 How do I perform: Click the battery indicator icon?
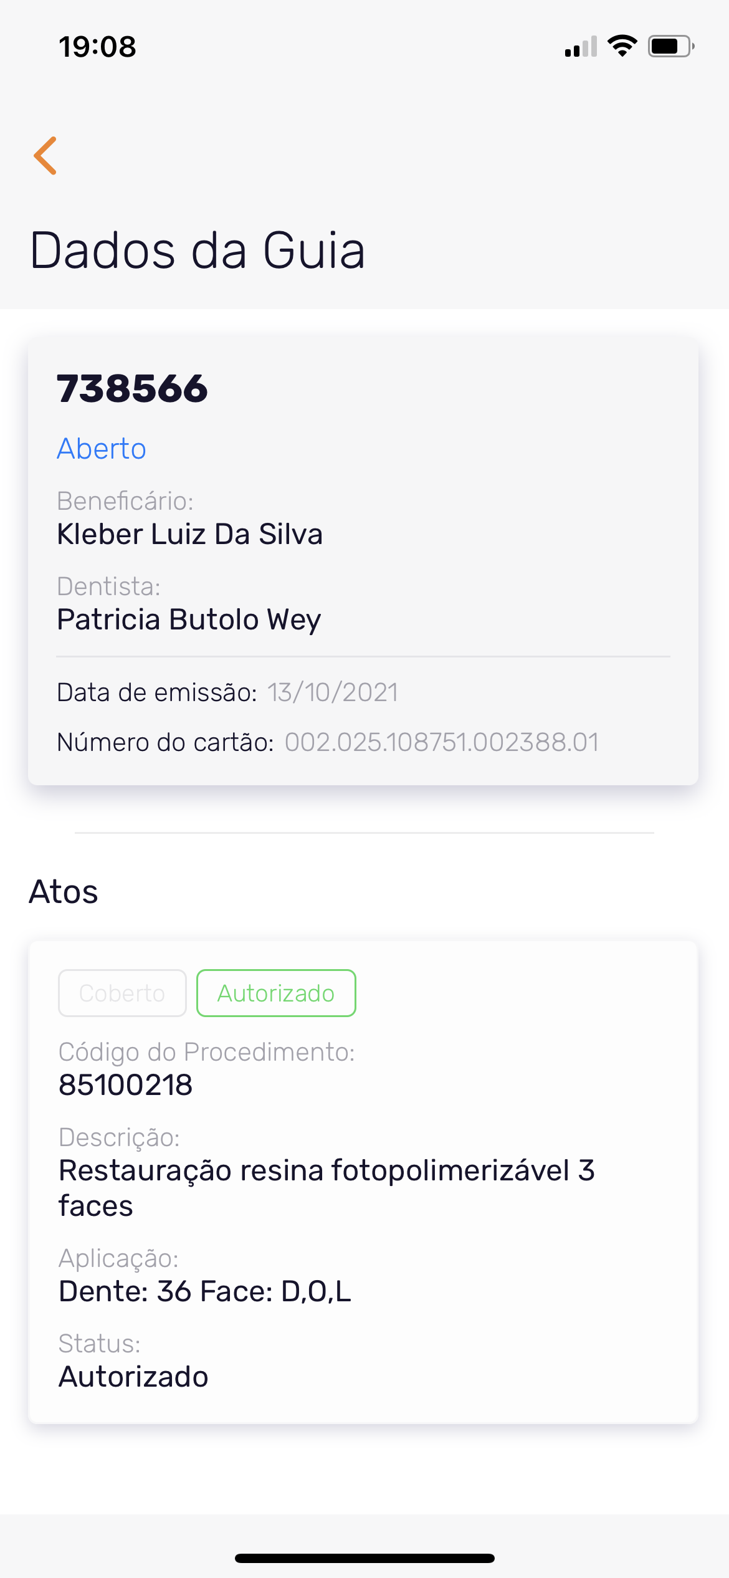pyautogui.click(x=670, y=46)
